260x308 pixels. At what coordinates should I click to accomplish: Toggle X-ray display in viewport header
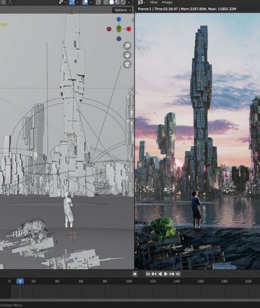click(x=98, y=2)
